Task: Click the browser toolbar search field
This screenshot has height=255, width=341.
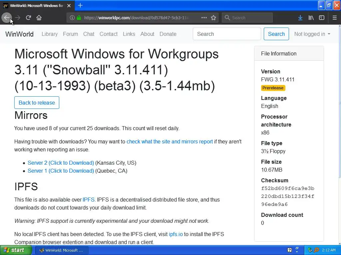Action: [247, 18]
